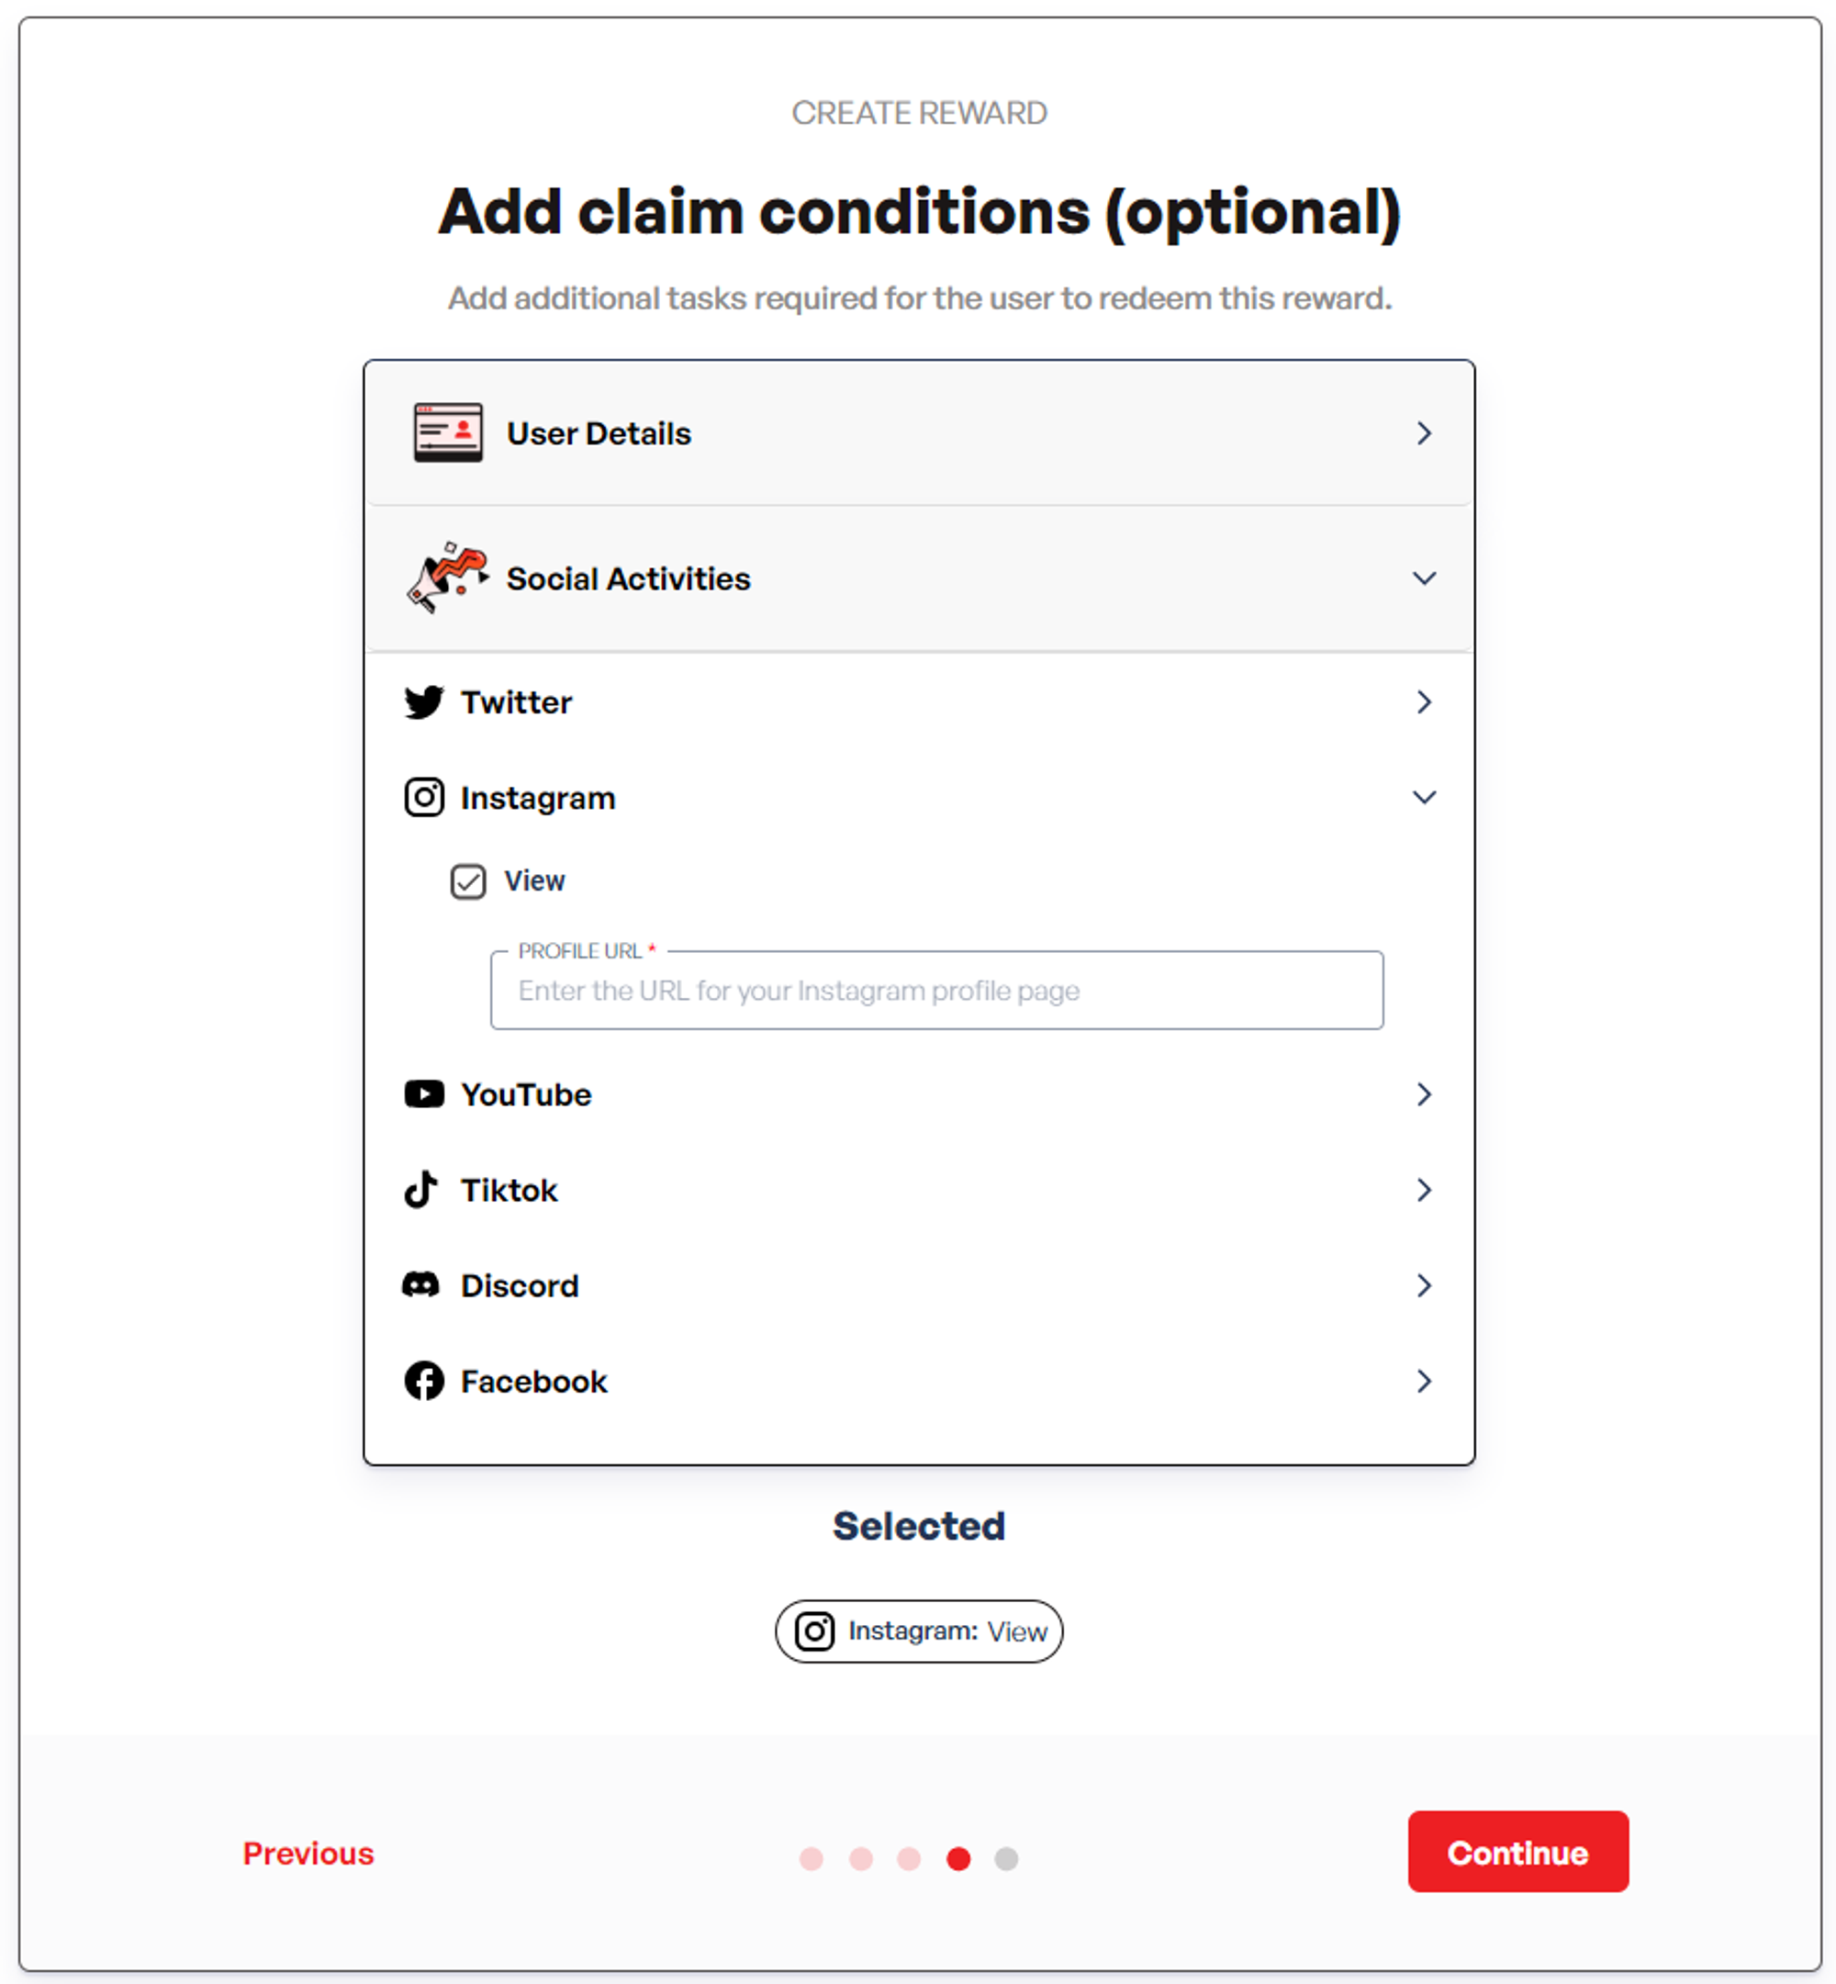Enter Instagram profile URL in field

pos(939,991)
